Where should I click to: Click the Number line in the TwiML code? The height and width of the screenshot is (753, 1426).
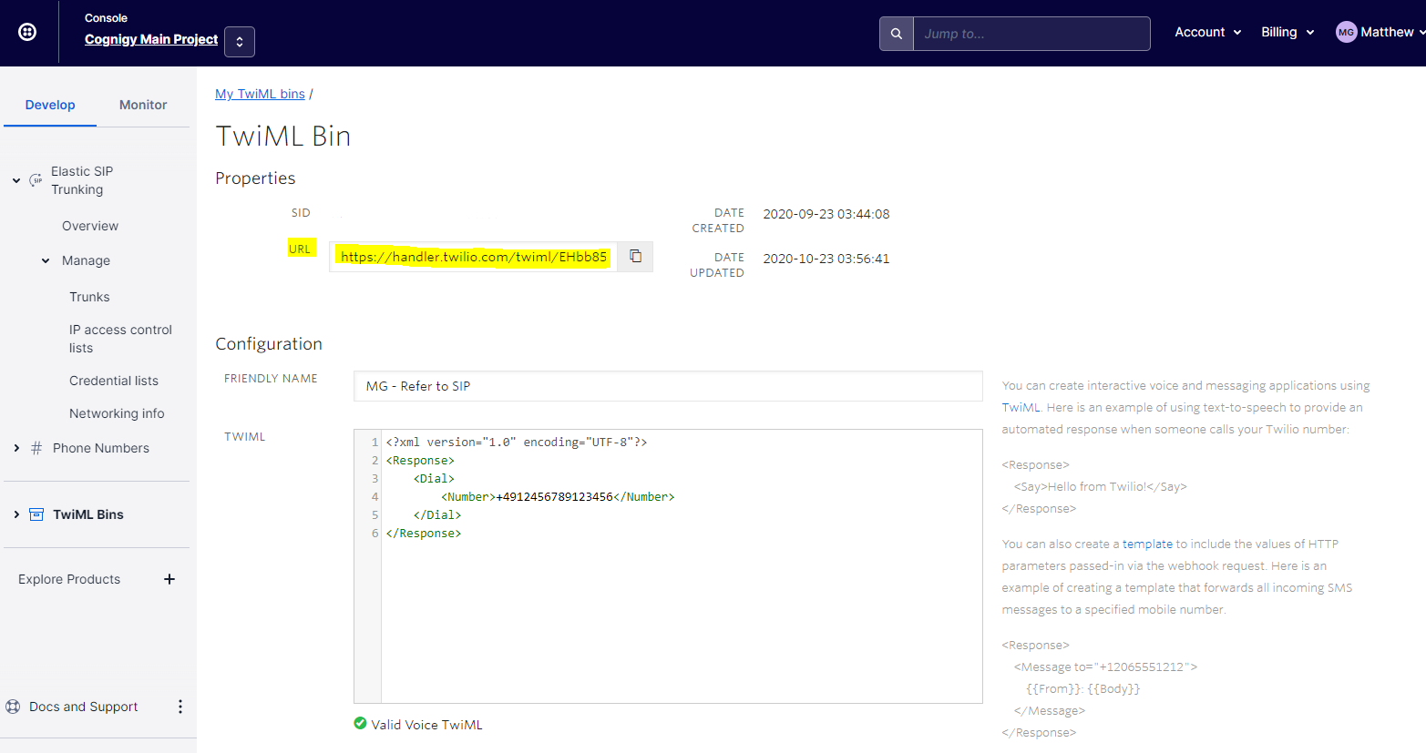pos(558,497)
